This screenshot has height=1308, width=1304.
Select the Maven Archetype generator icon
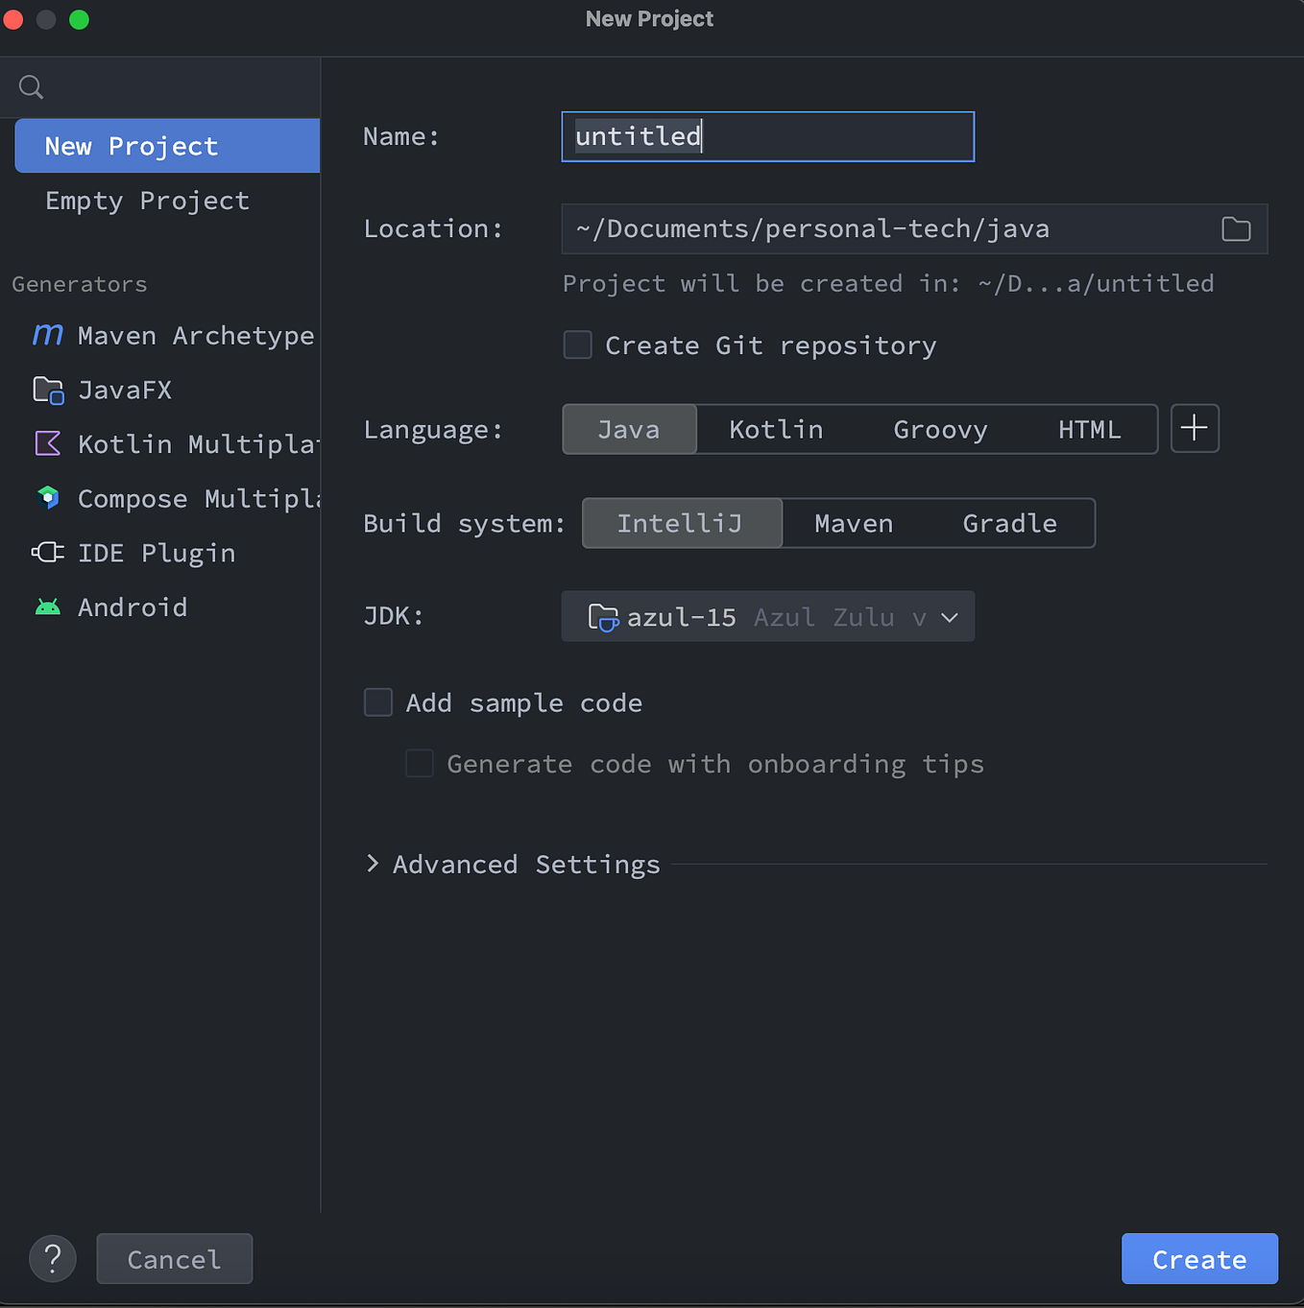(x=47, y=335)
